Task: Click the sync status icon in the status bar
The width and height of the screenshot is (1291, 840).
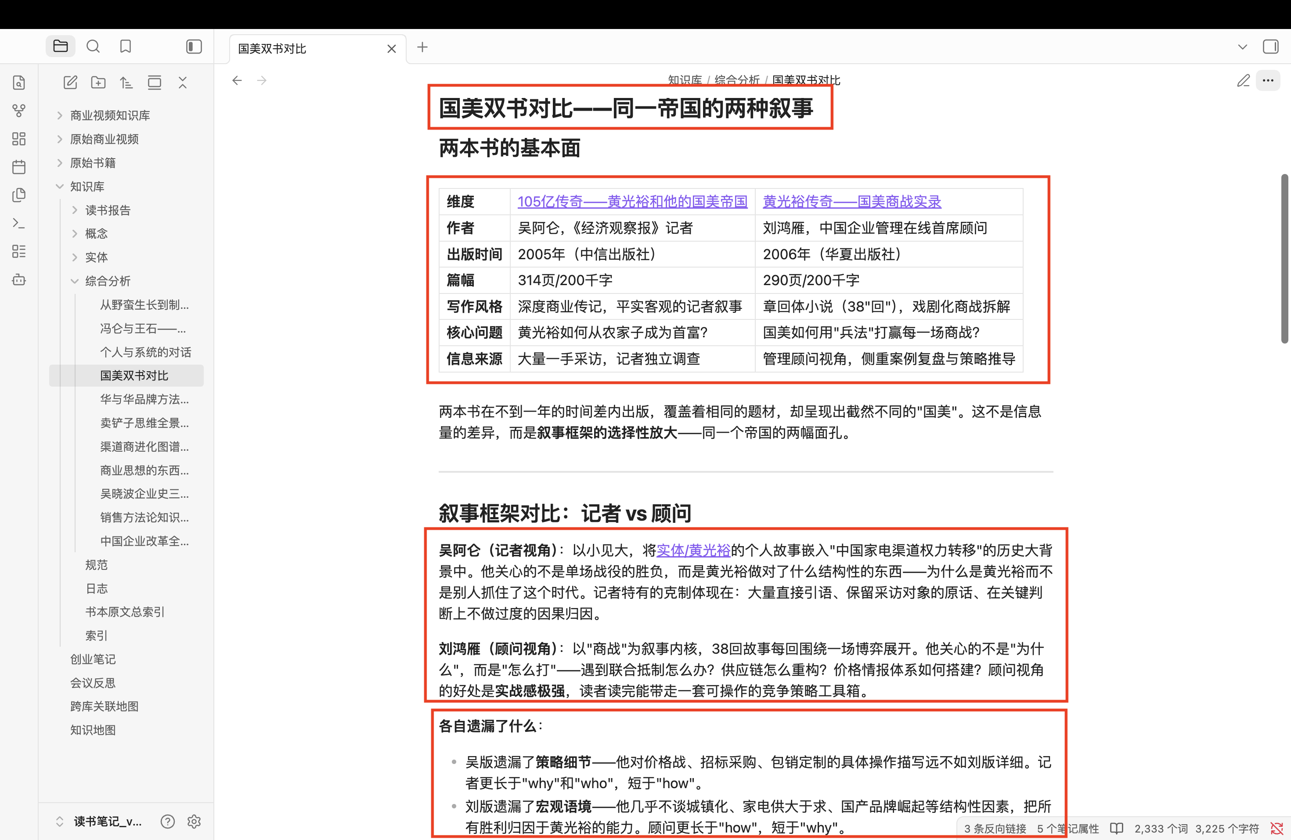Action: pyautogui.click(x=1277, y=829)
